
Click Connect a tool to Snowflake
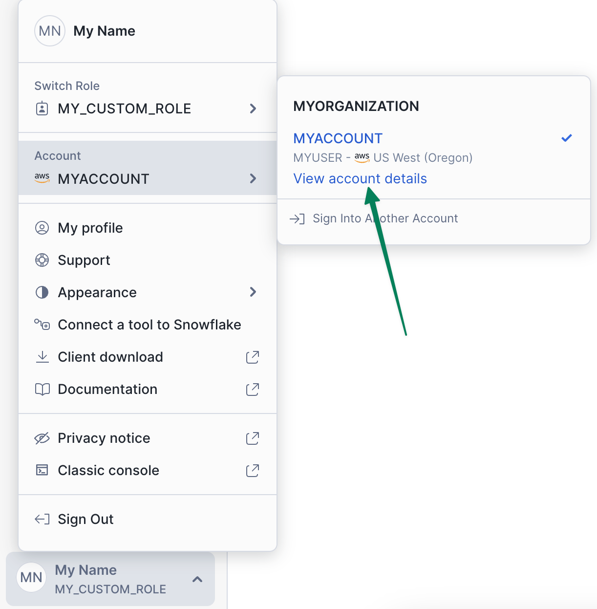(149, 325)
